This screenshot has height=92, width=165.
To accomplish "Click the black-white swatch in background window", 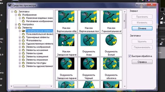I will (x=162, y=18).
